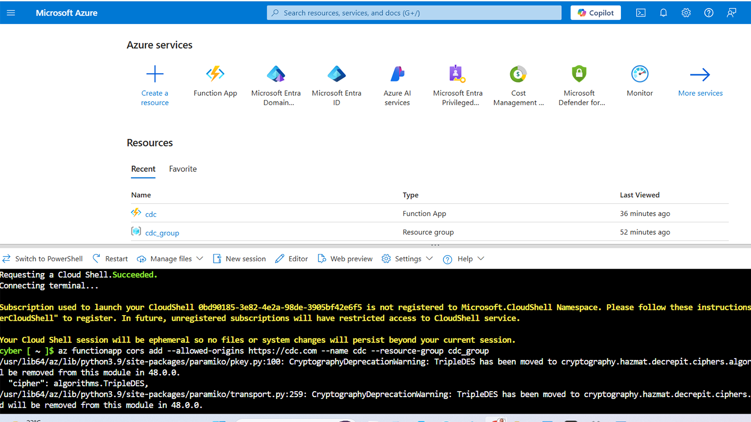
Task: Open the cdc_group resource group link
Action: (x=162, y=233)
